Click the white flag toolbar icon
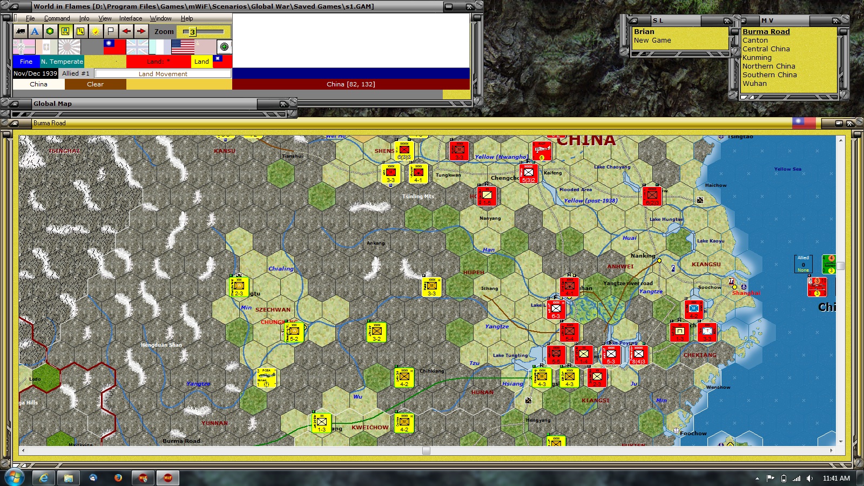This screenshot has width=864, height=486. point(111,31)
